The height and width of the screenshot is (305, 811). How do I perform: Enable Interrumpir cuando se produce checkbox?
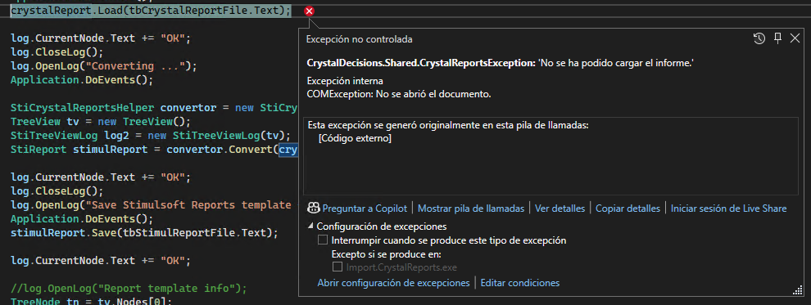pyautogui.click(x=323, y=240)
